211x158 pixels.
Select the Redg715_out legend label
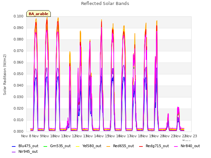point(157,146)
